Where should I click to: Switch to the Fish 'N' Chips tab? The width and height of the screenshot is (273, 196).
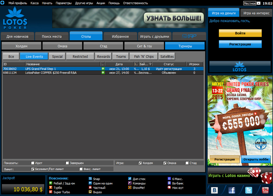point(144,57)
